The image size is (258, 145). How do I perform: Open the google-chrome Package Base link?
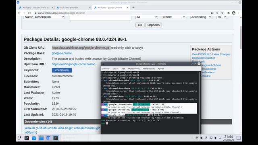(62, 53)
